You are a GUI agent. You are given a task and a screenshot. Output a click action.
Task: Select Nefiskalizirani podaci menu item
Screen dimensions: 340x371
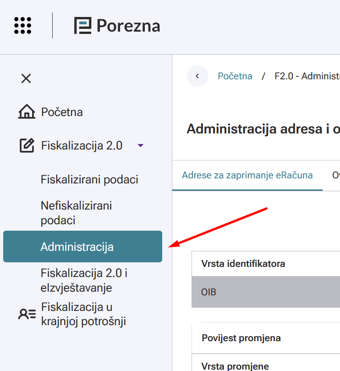click(x=76, y=213)
